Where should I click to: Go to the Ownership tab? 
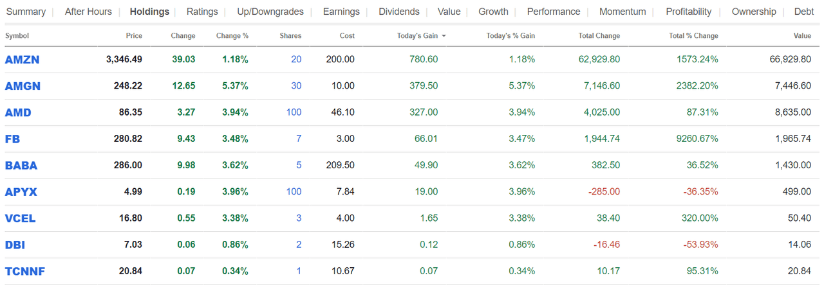pyautogui.click(x=754, y=12)
